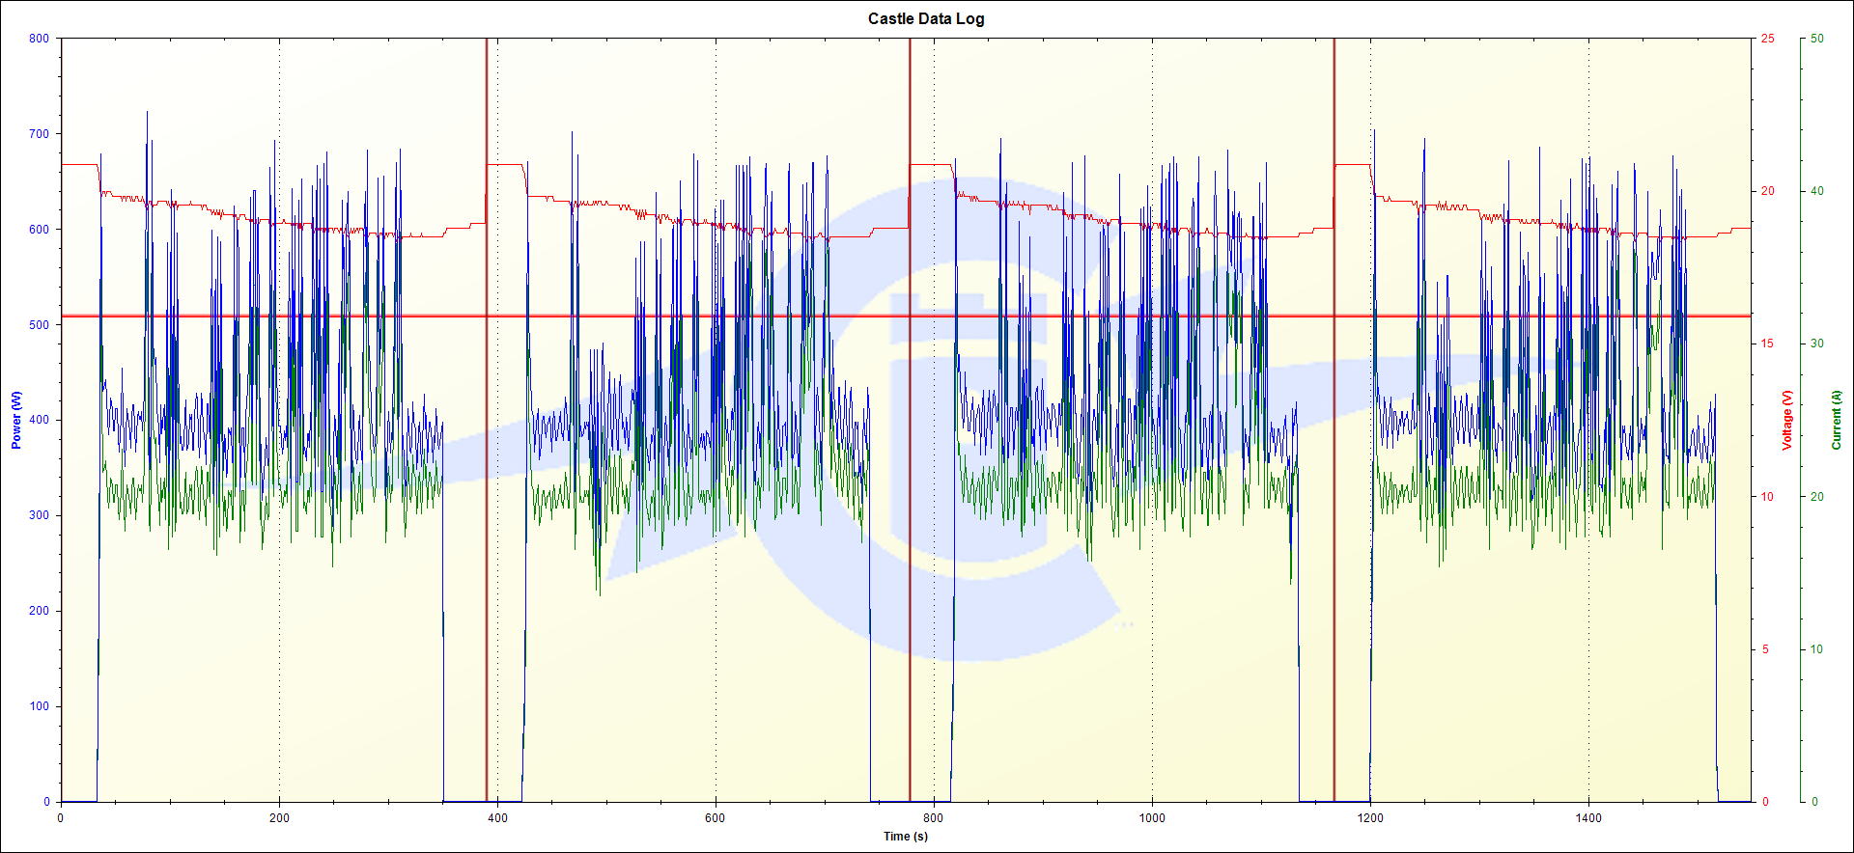Screen dimensions: 1854x853
Task: Click the 1000 tick on the Time axis
Action: [1152, 818]
